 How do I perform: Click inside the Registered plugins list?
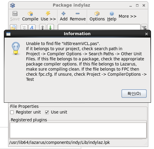(x=78, y=130)
